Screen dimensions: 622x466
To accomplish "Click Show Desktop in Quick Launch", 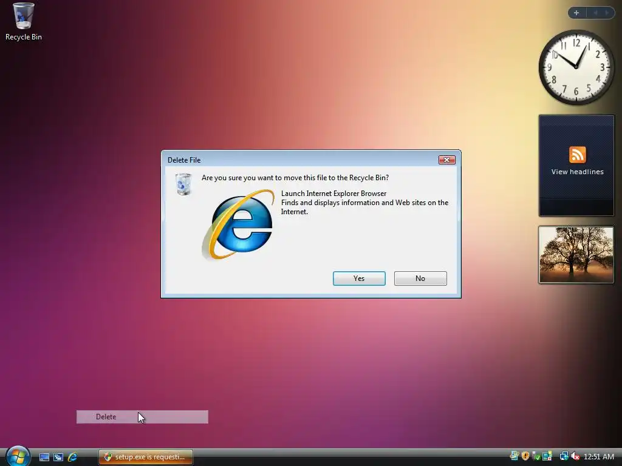I will coord(44,457).
